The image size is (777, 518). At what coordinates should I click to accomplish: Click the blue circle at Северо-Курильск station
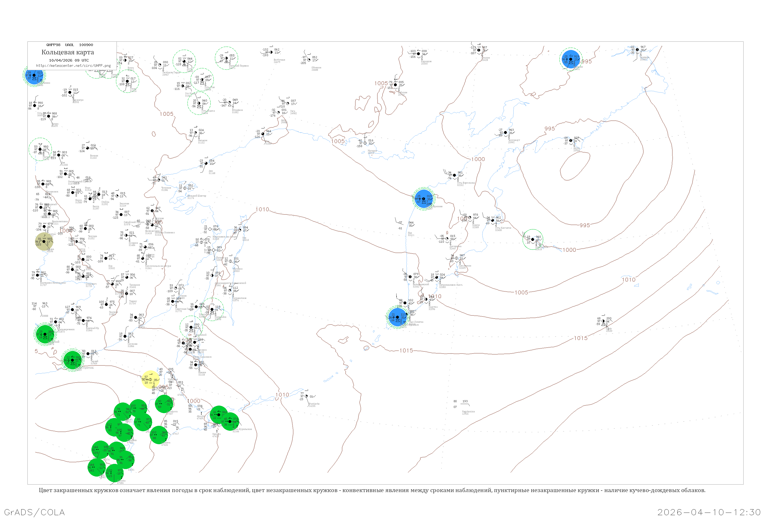(x=398, y=317)
